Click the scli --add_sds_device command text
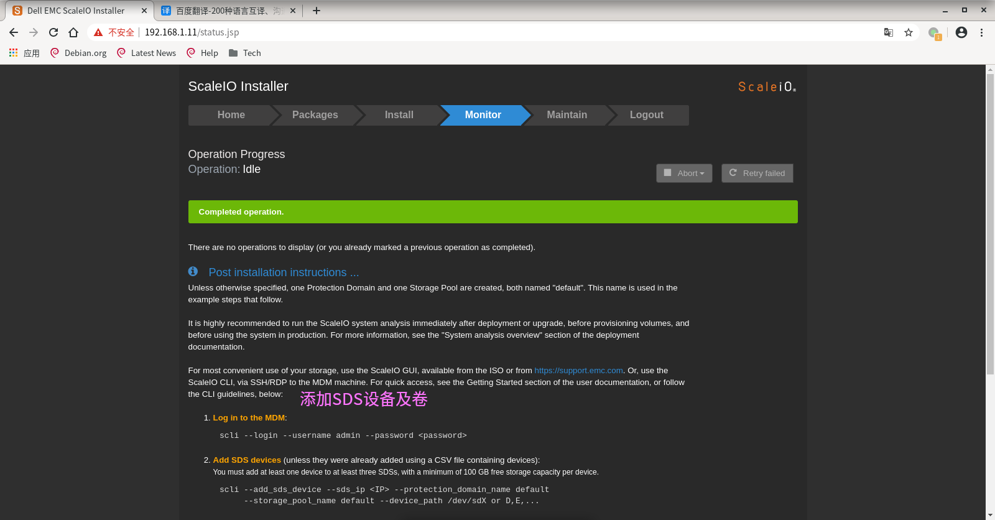The height and width of the screenshot is (520, 995). point(384,495)
